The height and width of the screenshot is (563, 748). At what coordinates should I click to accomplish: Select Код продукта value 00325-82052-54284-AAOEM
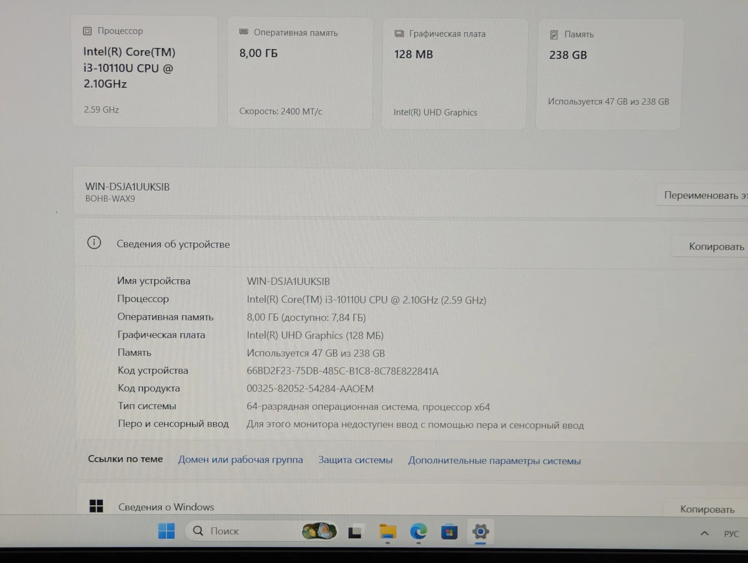pyautogui.click(x=310, y=389)
